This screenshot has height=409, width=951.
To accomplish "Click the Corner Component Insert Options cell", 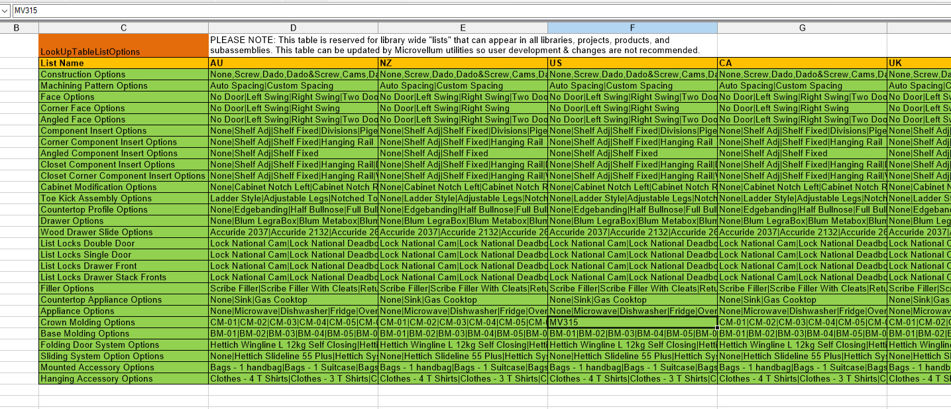I will click(123, 142).
